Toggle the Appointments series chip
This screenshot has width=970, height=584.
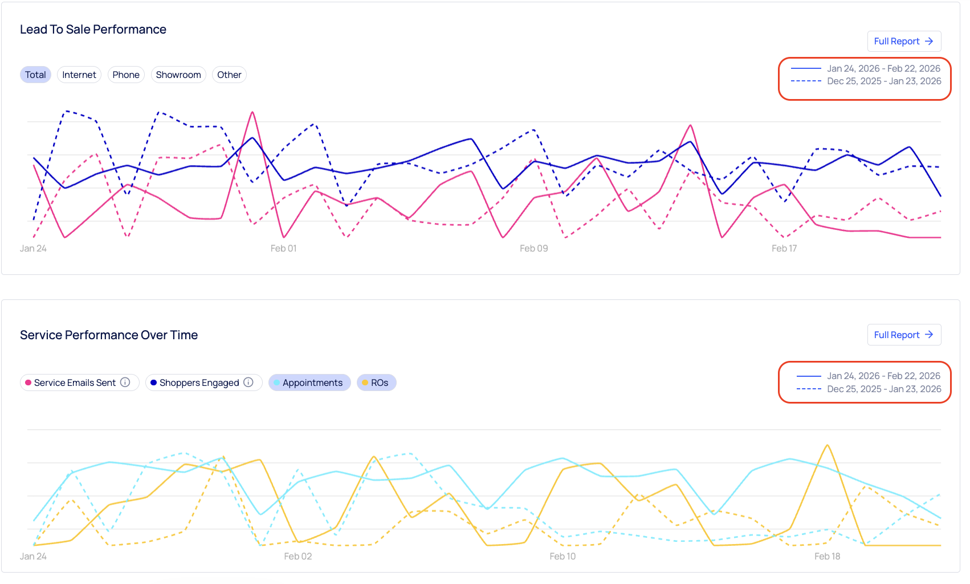[x=309, y=383]
